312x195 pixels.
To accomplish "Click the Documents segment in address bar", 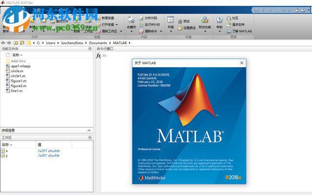I will coord(98,43).
